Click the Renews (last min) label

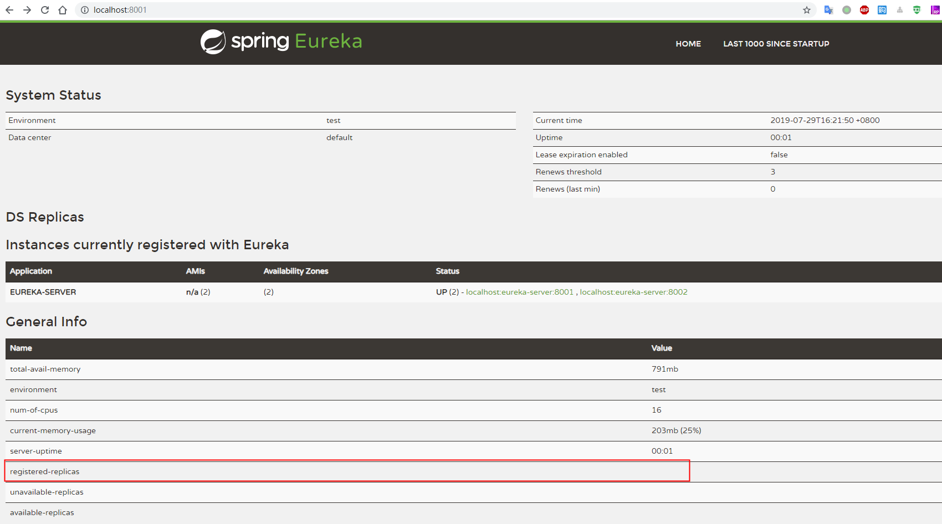[567, 189]
